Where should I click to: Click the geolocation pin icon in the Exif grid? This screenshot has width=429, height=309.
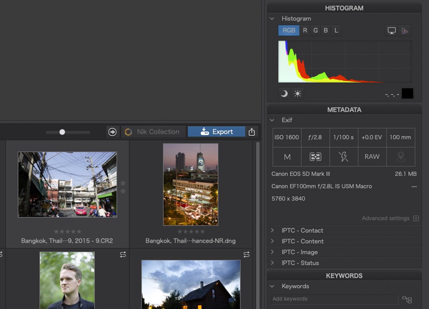(401, 157)
